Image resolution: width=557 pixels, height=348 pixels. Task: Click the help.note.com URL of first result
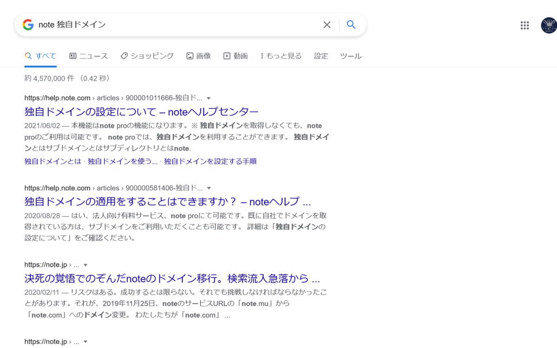[113, 98]
